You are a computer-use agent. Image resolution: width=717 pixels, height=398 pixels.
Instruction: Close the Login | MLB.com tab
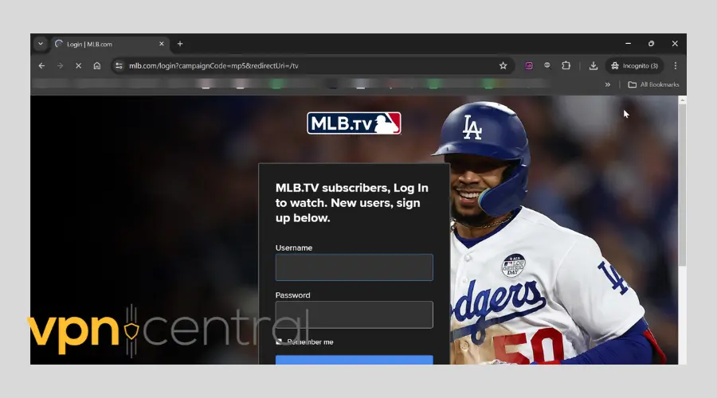162,44
